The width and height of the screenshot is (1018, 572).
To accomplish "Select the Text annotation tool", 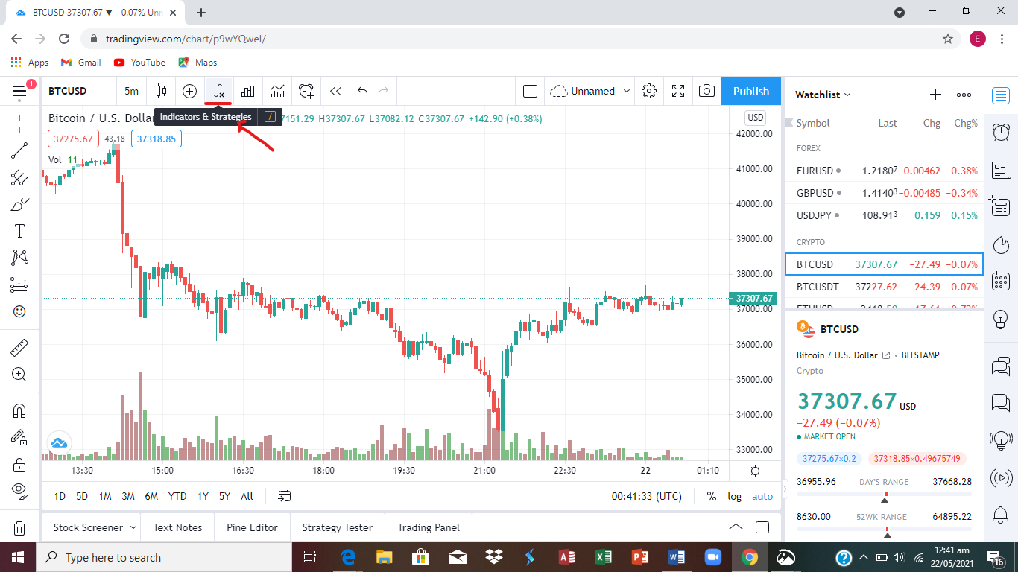I will (x=19, y=231).
